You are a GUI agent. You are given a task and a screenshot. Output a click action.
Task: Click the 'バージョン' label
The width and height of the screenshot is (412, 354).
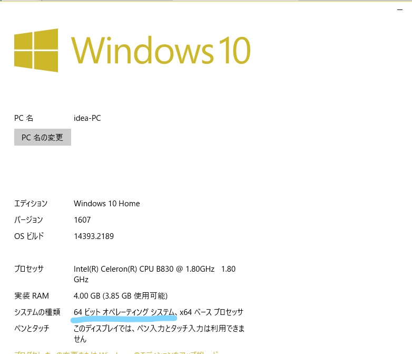pos(28,220)
